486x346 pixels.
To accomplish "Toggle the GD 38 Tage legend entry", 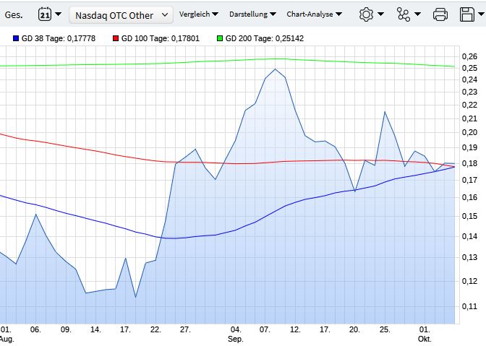I will click(x=61, y=38).
